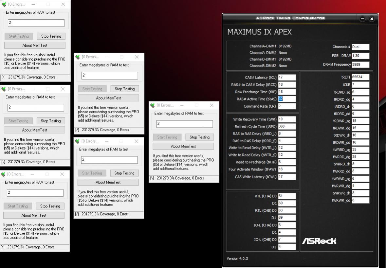Image resolution: width=386 pixels, height=268 pixels.
Task: Select the RAS to RAS Delay (tRRD_S) field
Action: pos(287,141)
